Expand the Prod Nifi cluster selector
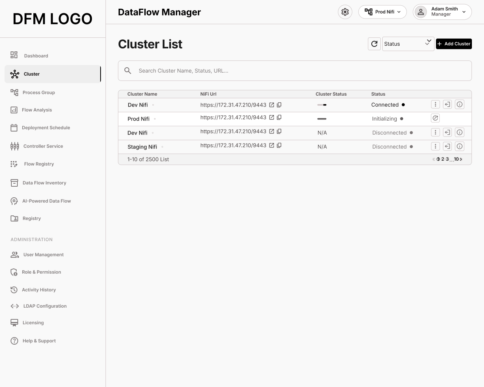Screen dimensions: 484x387 [x=382, y=12]
